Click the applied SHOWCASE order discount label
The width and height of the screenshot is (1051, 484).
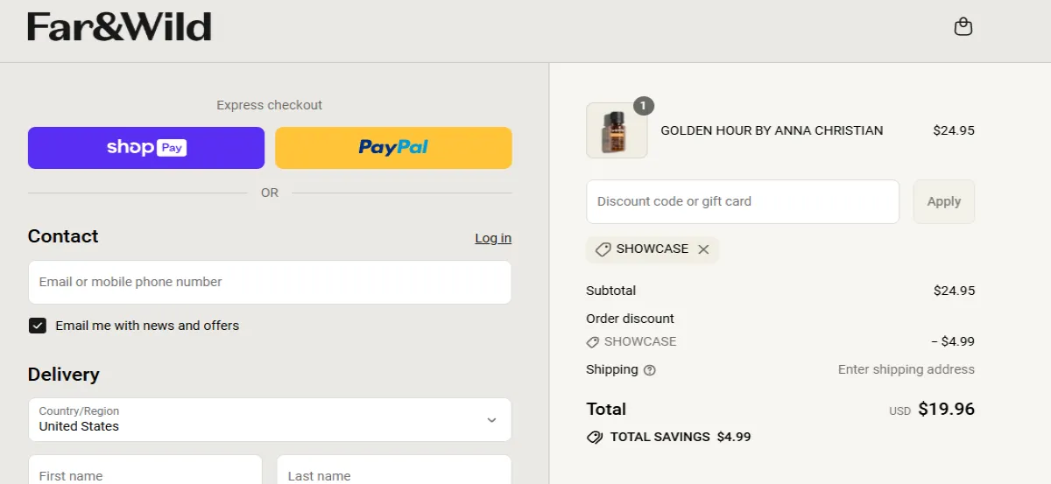[639, 341]
